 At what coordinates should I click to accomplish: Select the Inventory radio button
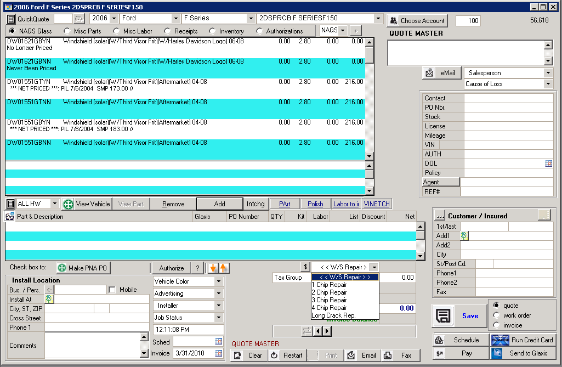[212, 31]
